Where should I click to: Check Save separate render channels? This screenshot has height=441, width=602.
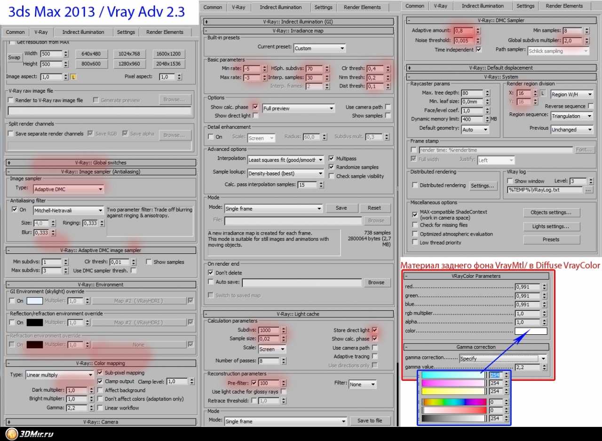(11, 134)
